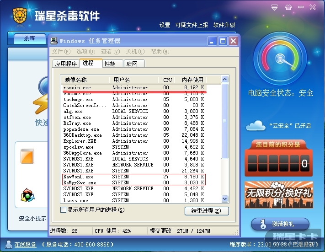Click scrollbar up arrow in process list
Screen dimensions: 325x252
[225, 79]
